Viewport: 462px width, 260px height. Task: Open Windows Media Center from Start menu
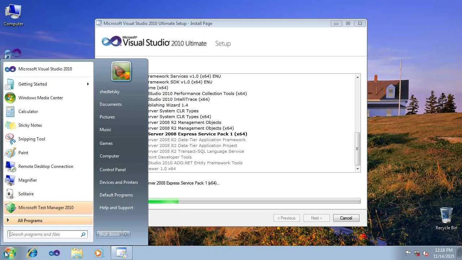tap(48, 98)
